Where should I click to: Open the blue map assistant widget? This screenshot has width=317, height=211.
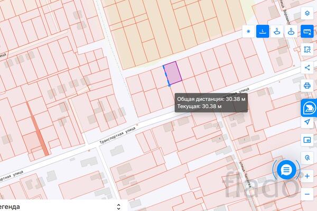coord(309,108)
